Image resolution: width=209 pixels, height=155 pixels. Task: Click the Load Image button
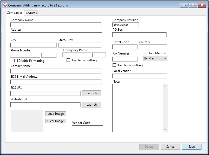pos(56,114)
